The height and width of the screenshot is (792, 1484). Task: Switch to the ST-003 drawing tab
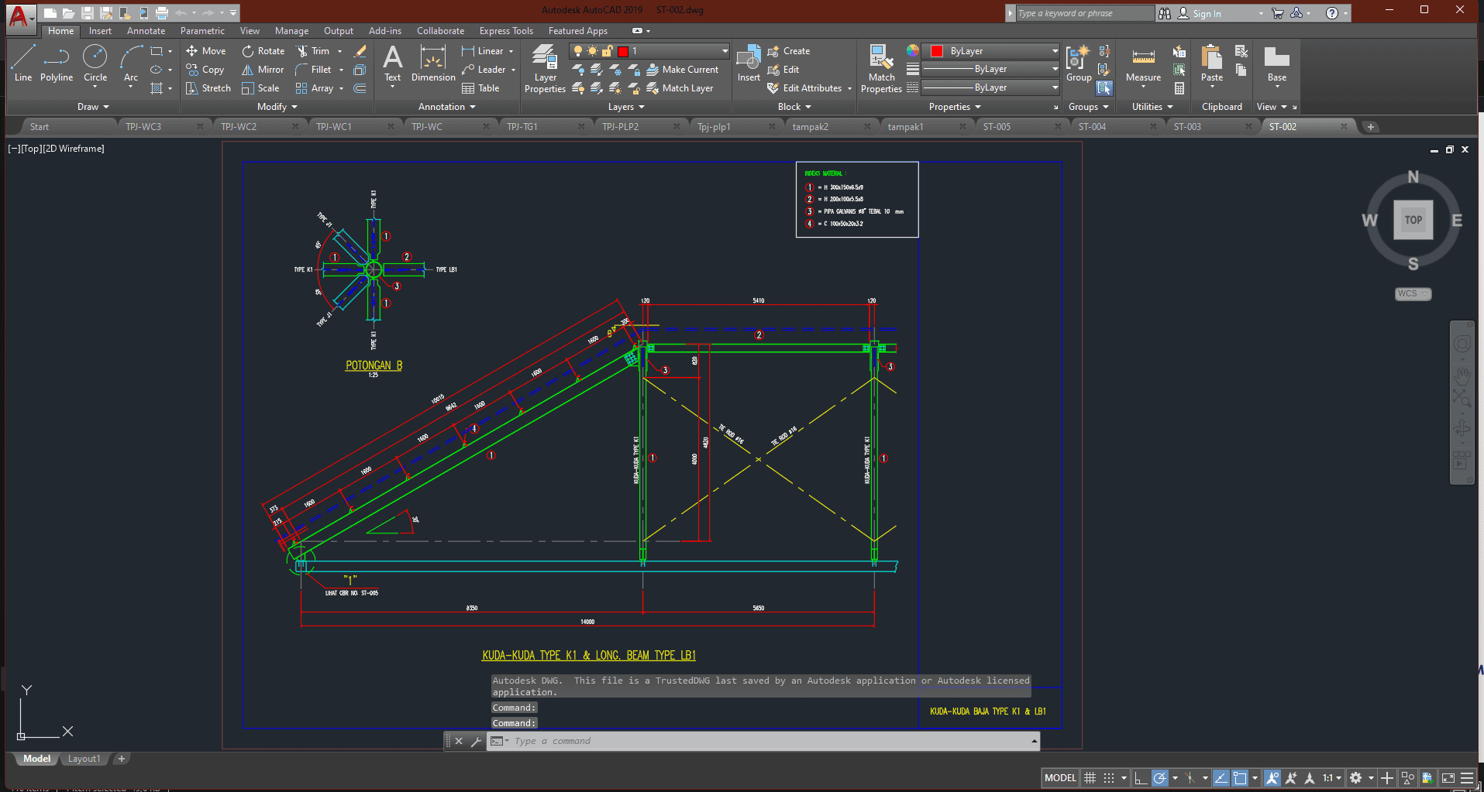point(1187,127)
